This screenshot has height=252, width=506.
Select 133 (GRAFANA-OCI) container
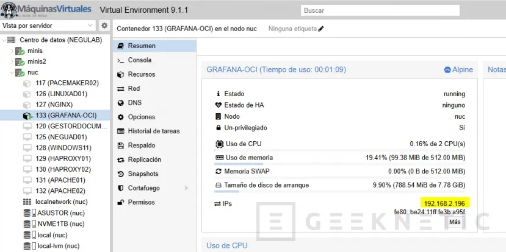coord(66,116)
